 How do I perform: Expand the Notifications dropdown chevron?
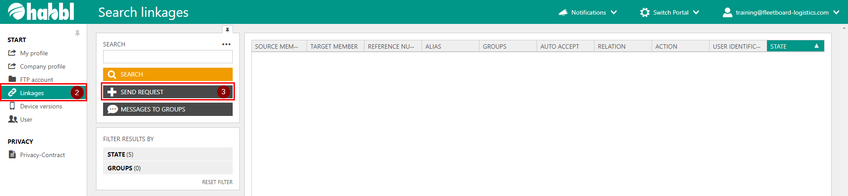pyautogui.click(x=614, y=12)
